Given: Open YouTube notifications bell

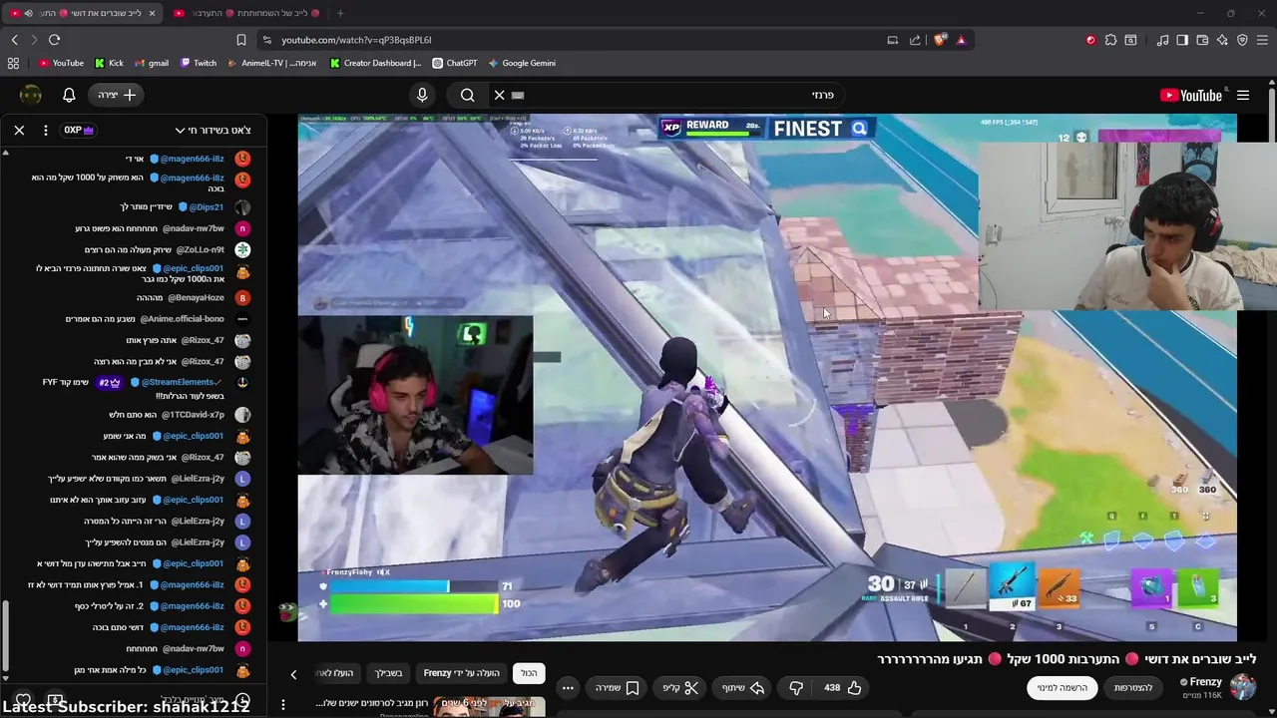Looking at the screenshot, I should 69,95.
